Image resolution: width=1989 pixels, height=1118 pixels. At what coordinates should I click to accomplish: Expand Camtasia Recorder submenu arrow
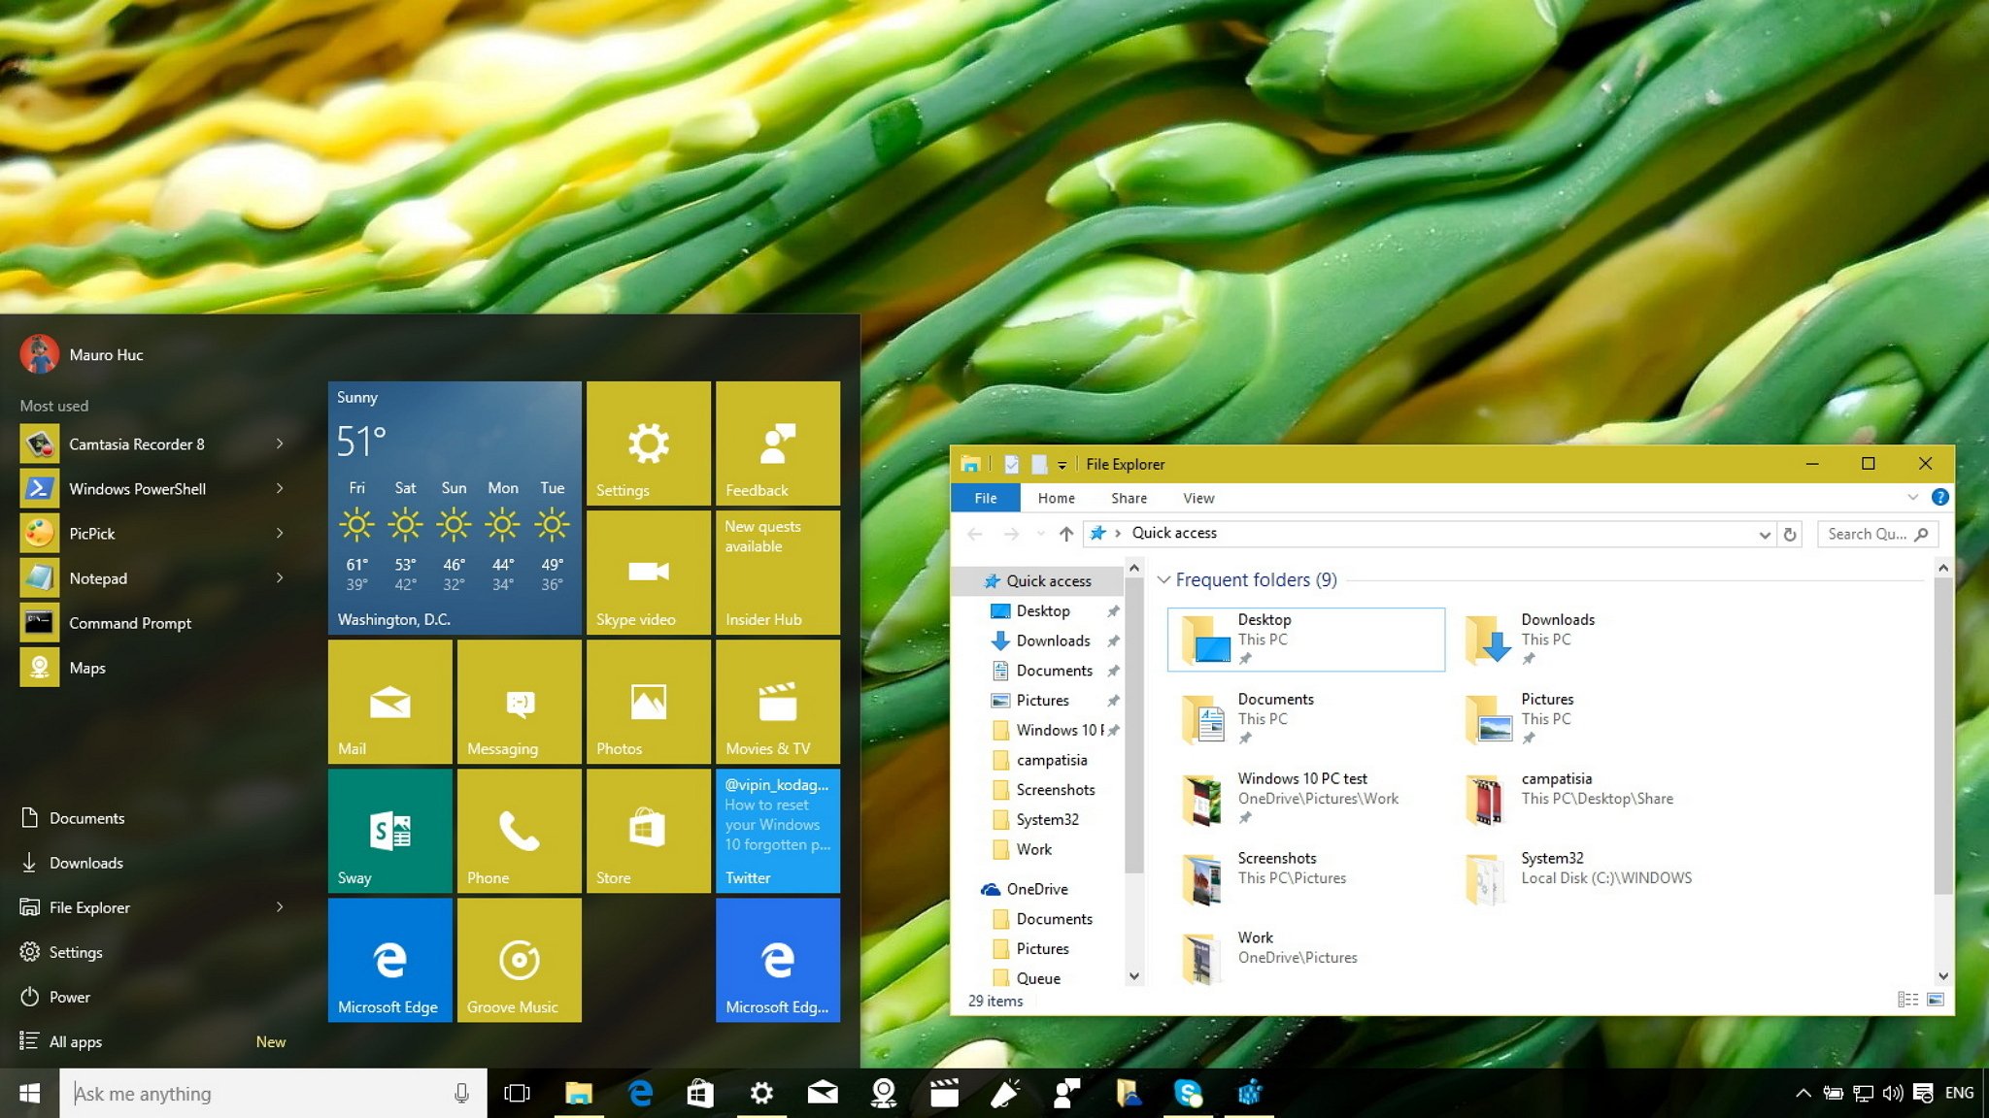pos(279,444)
